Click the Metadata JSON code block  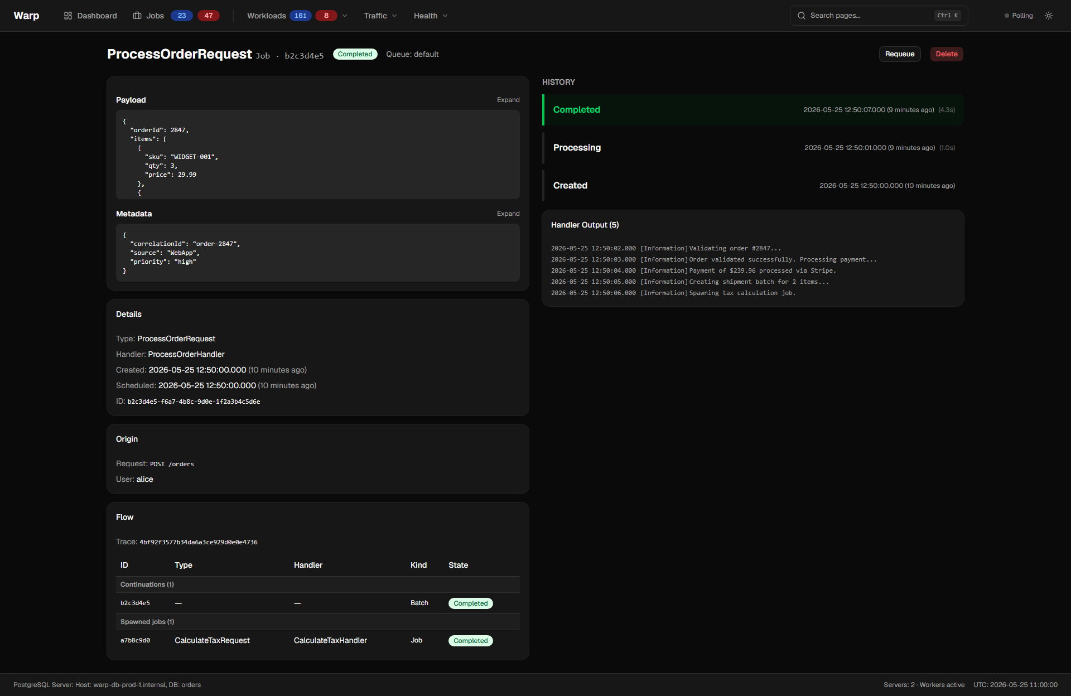[x=318, y=253]
